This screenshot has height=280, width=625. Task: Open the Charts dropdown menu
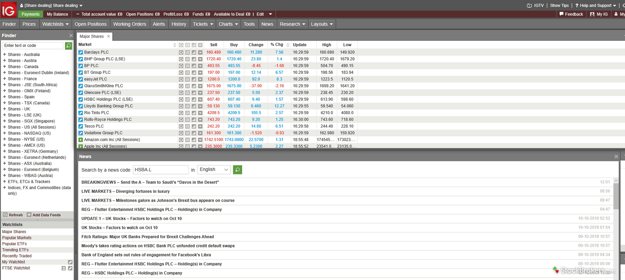tap(228, 24)
